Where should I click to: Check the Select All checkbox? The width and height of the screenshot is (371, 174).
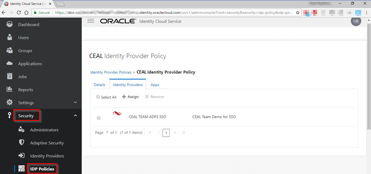click(98, 97)
